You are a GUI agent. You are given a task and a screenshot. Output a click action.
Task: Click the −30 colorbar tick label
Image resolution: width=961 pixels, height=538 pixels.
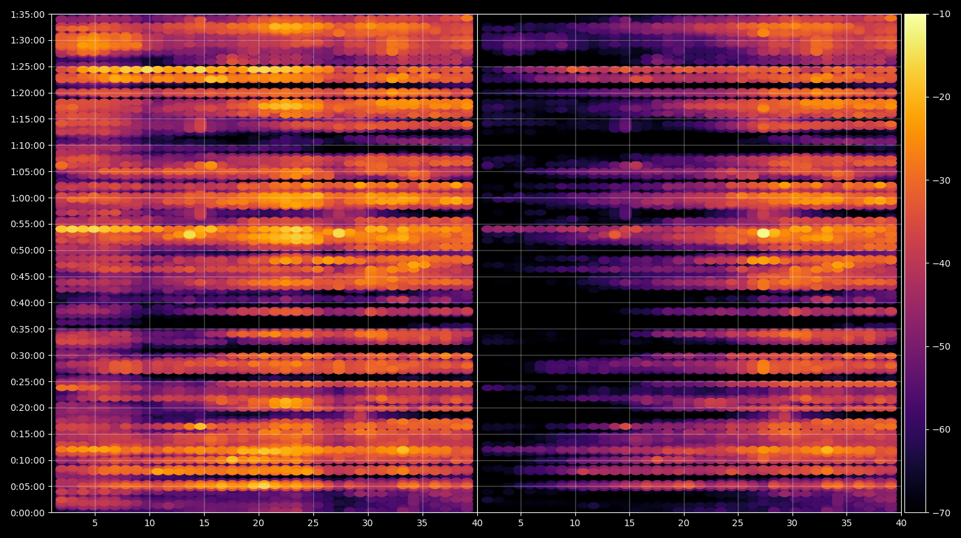(x=941, y=180)
